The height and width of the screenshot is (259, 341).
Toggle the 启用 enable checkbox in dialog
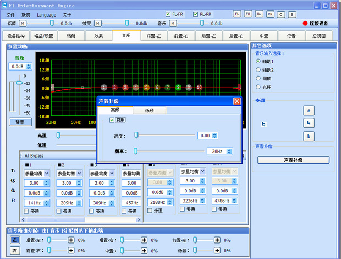112,120
